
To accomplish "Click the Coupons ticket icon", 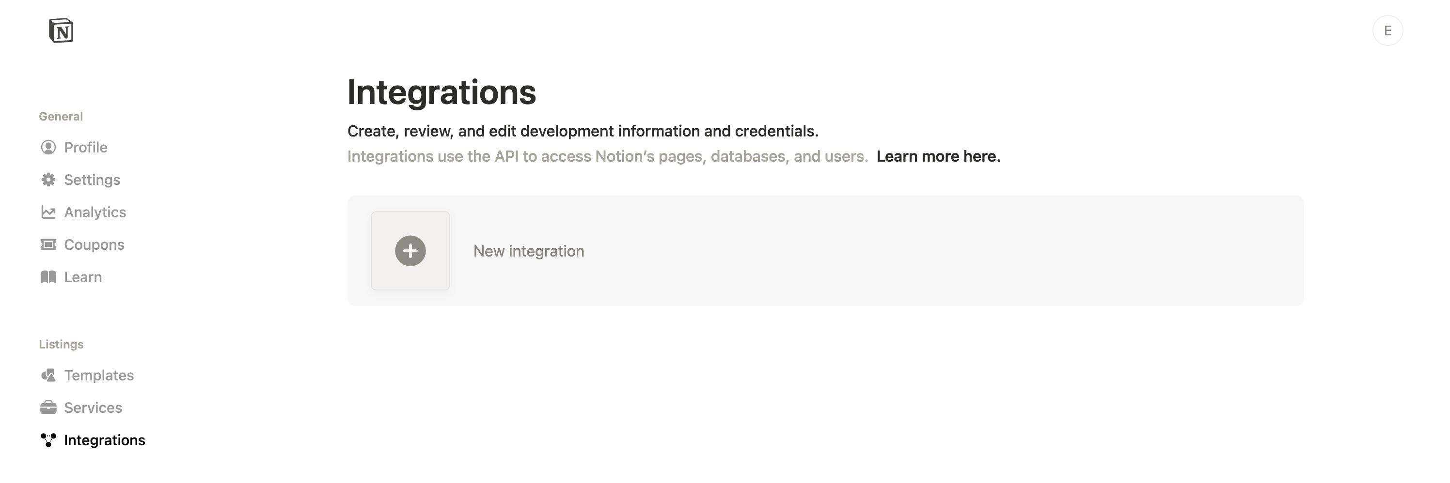I will [x=48, y=244].
